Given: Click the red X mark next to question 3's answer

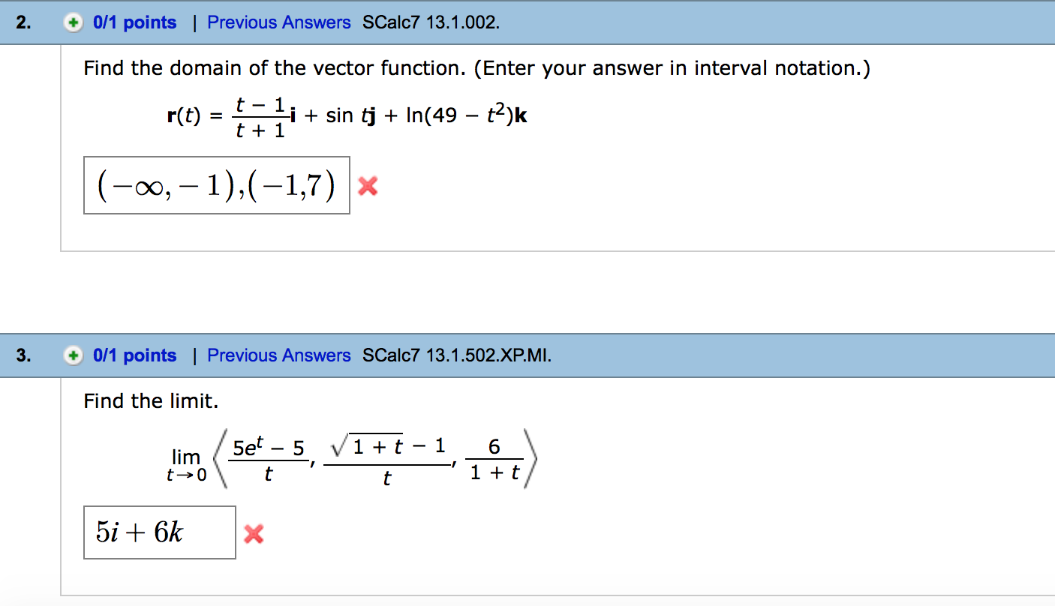Looking at the screenshot, I should [253, 532].
